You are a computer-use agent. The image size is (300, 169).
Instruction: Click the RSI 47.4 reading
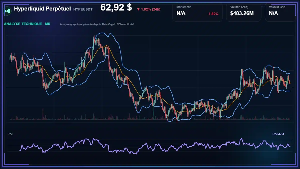[278, 134]
